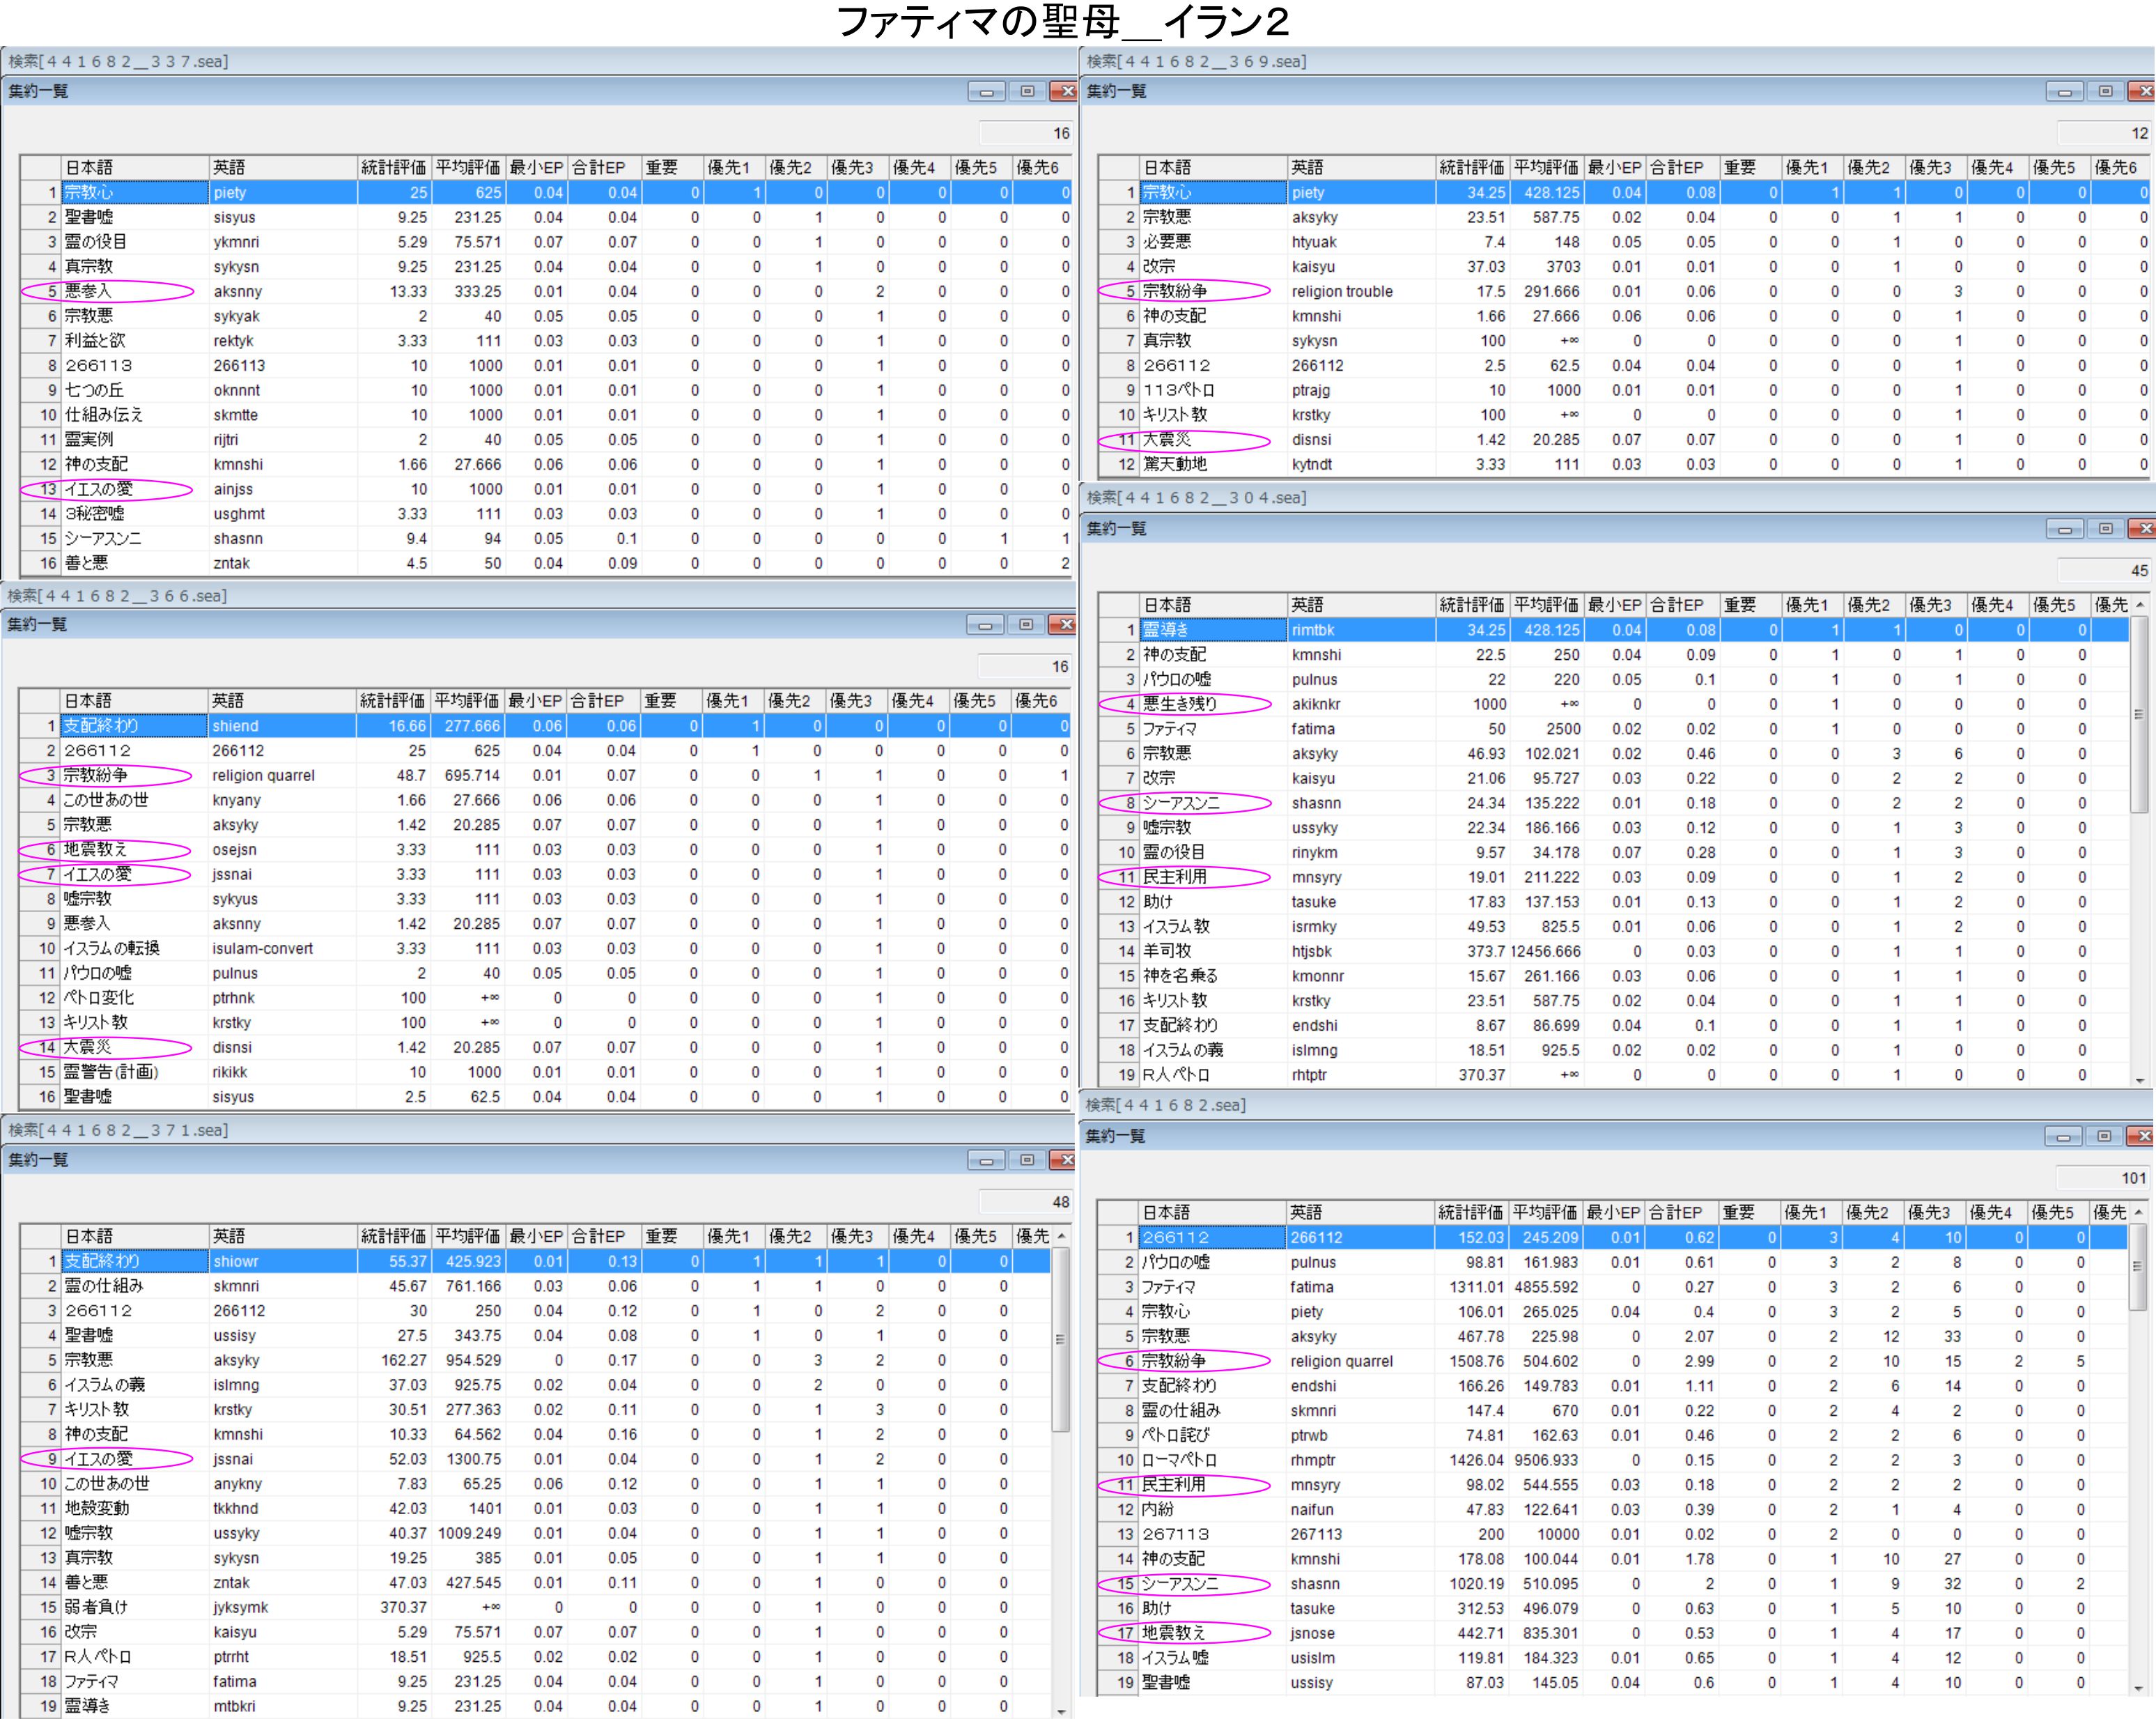Select row 悪生き残り akiknkr
The width and height of the screenshot is (2156, 1719).
(1180, 704)
